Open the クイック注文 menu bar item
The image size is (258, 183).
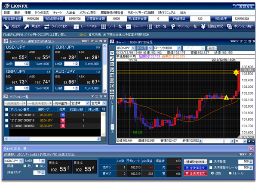[42, 12]
